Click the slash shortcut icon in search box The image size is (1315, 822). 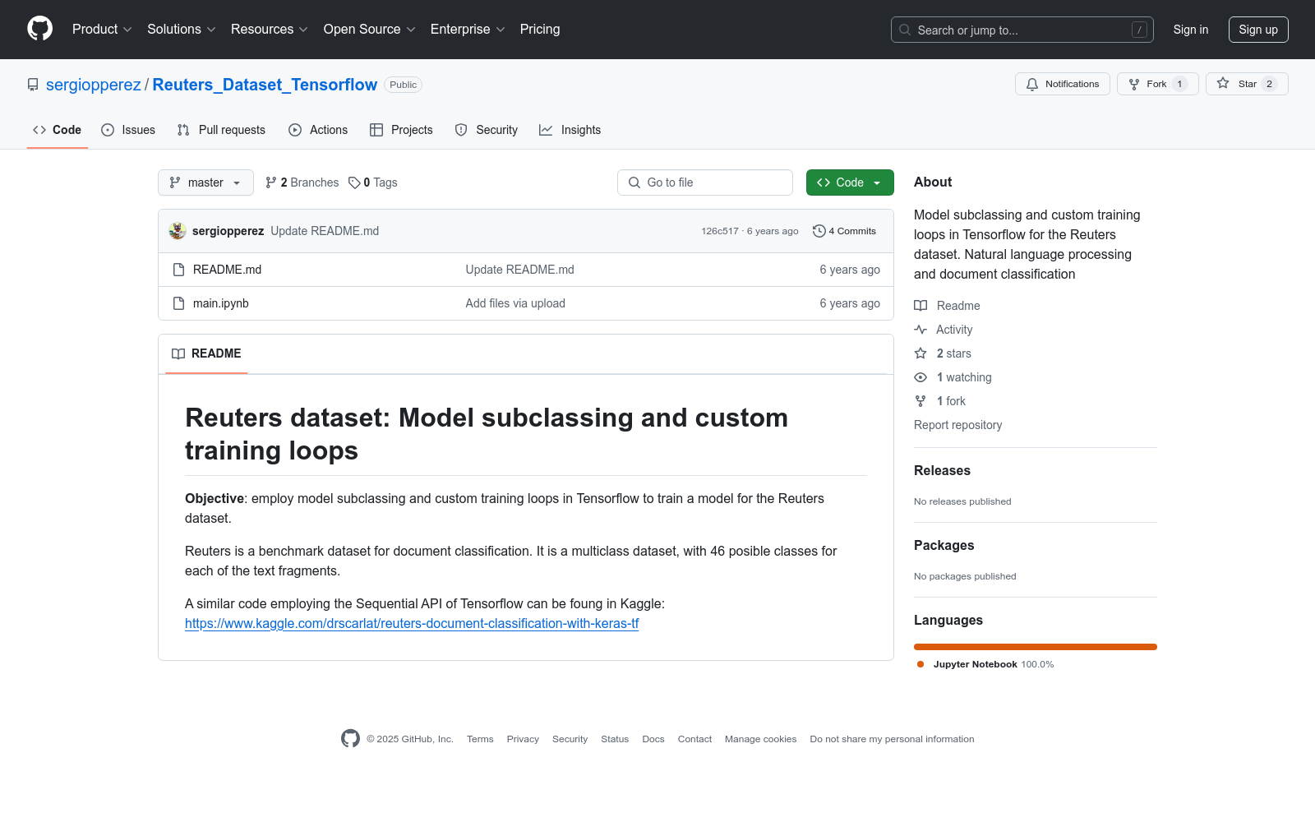click(x=1139, y=30)
